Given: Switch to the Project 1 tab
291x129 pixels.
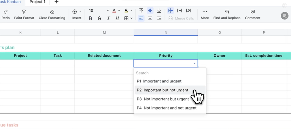Looking at the screenshot, I should pos(37,2).
